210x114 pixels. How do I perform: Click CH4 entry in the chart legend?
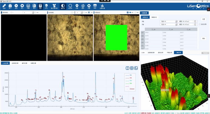129,84
